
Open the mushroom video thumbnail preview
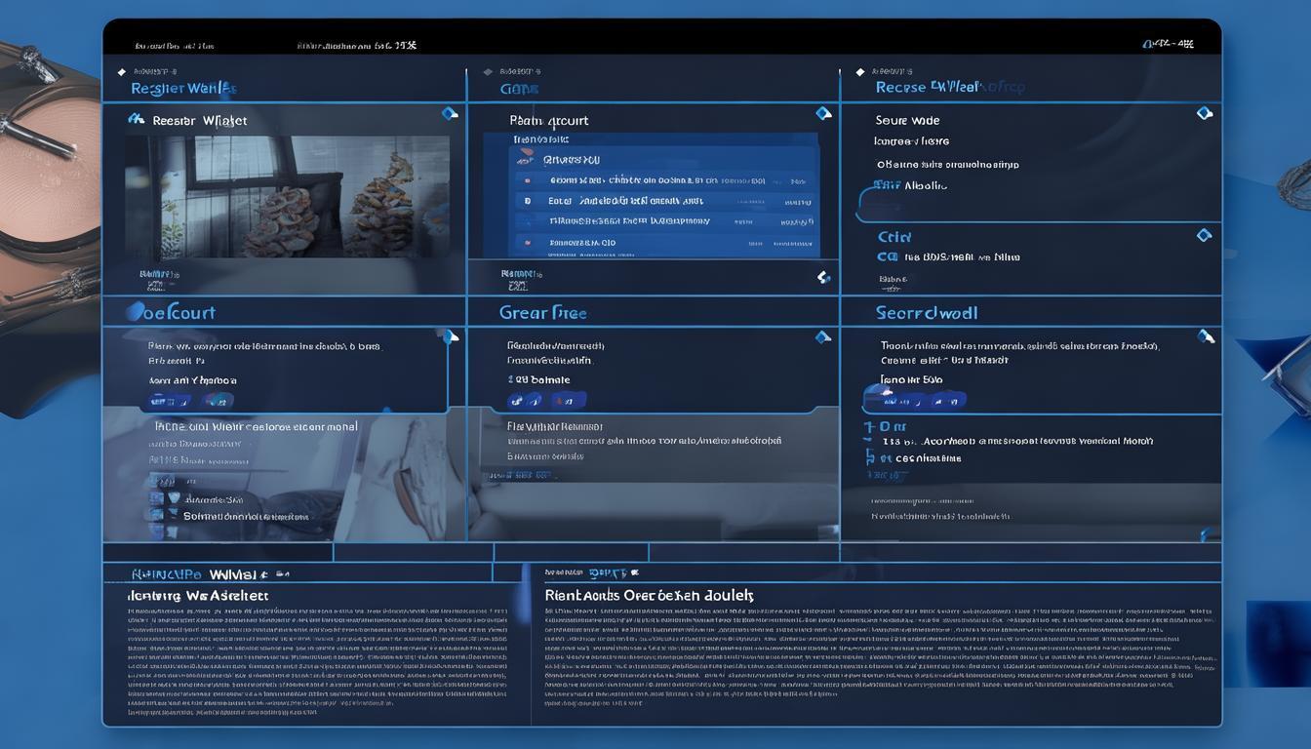[287, 196]
